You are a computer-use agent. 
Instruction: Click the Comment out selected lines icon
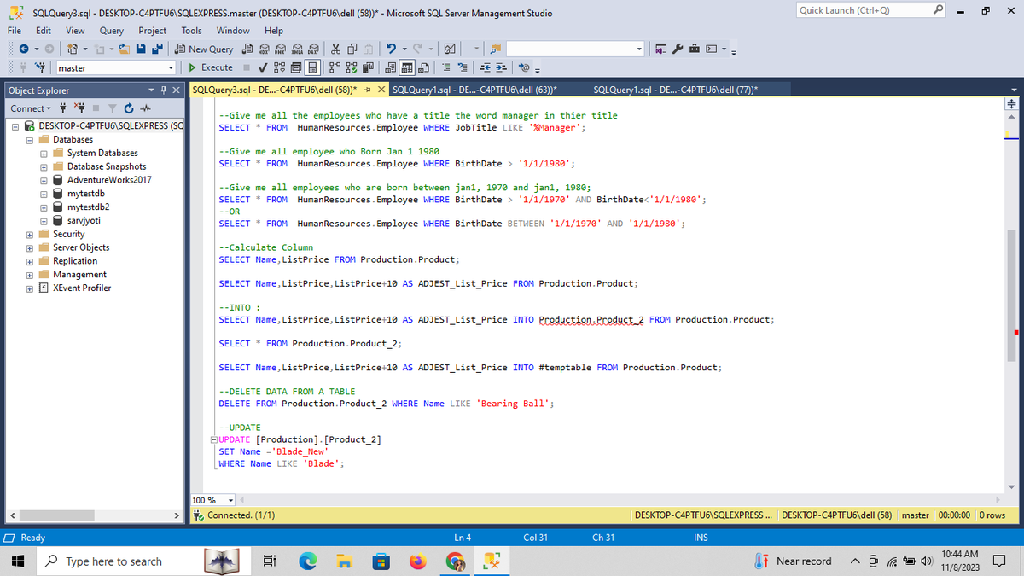point(445,67)
